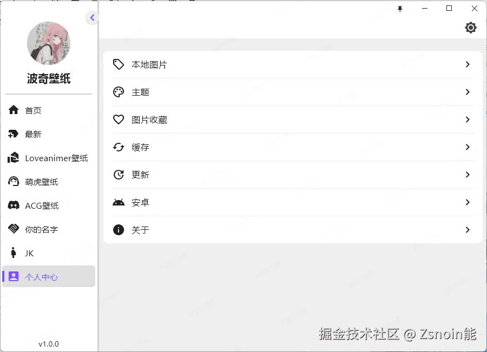Go to 首页 in the sidebar
Screen dimensions: 487x352
point(49,110)
